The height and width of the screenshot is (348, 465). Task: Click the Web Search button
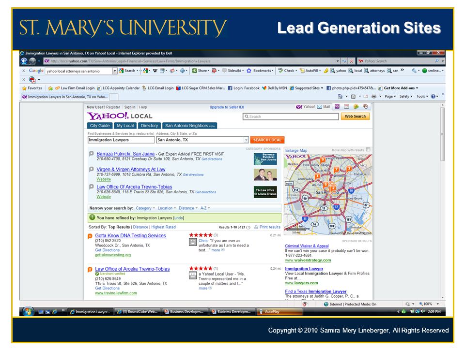pyautogui.click(x=355, y=116)
